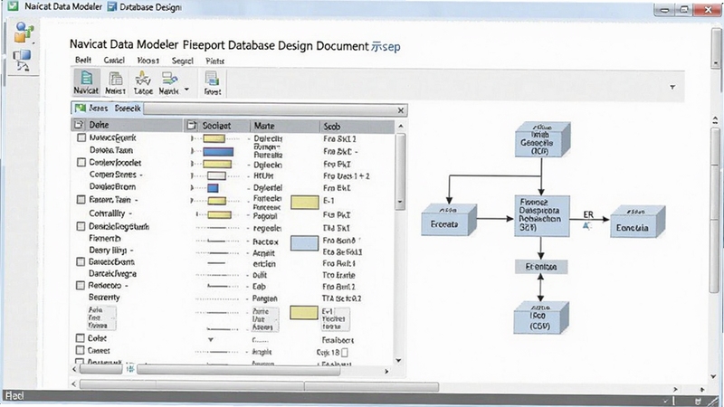Click the icon in Delte column header
Viewport: 724px width, 407px height.
(79, 125)
